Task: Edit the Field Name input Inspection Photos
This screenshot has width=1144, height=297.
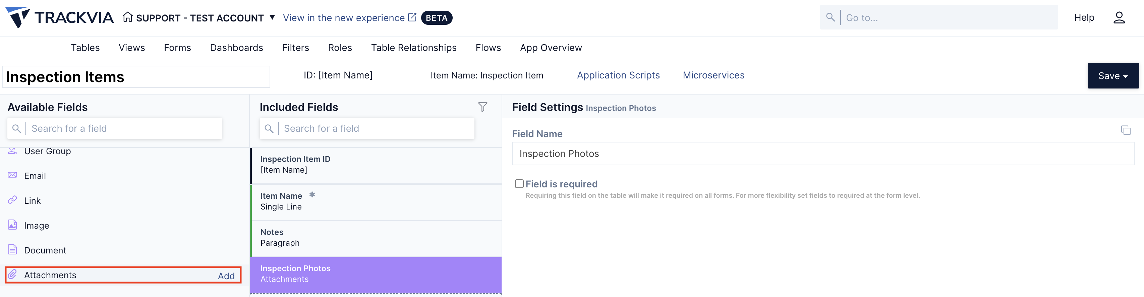Action: click(x=823, y=154)
